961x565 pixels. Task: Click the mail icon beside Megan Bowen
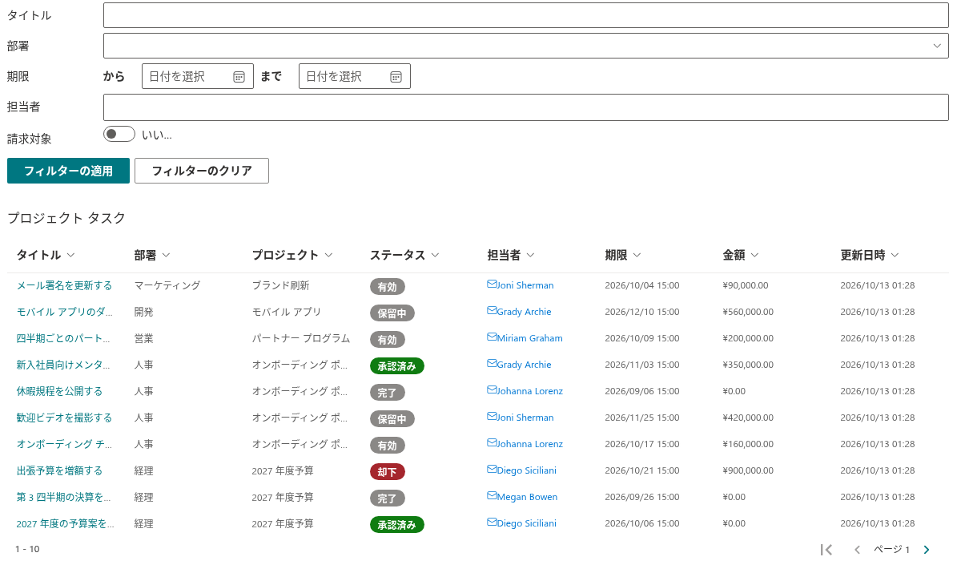pos(492,496)
